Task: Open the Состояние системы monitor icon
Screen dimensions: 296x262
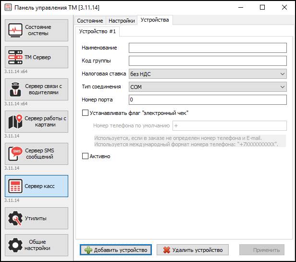Action: [16, 31]
